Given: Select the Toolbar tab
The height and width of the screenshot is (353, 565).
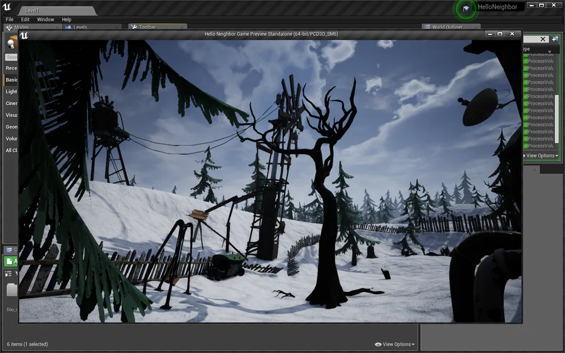Looking at the screenshot, I should 158,27.
